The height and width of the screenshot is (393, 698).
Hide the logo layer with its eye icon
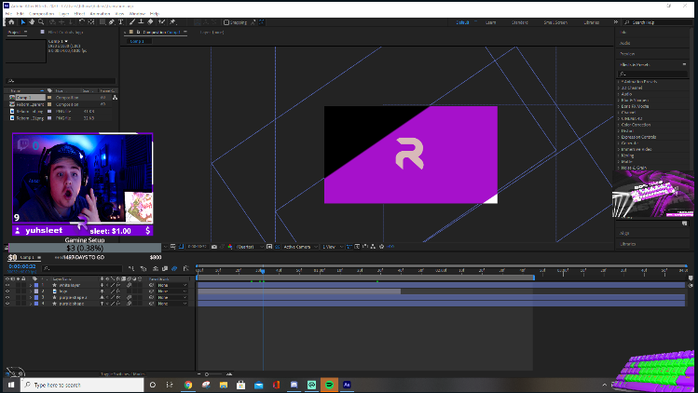(x=7, y=291)
